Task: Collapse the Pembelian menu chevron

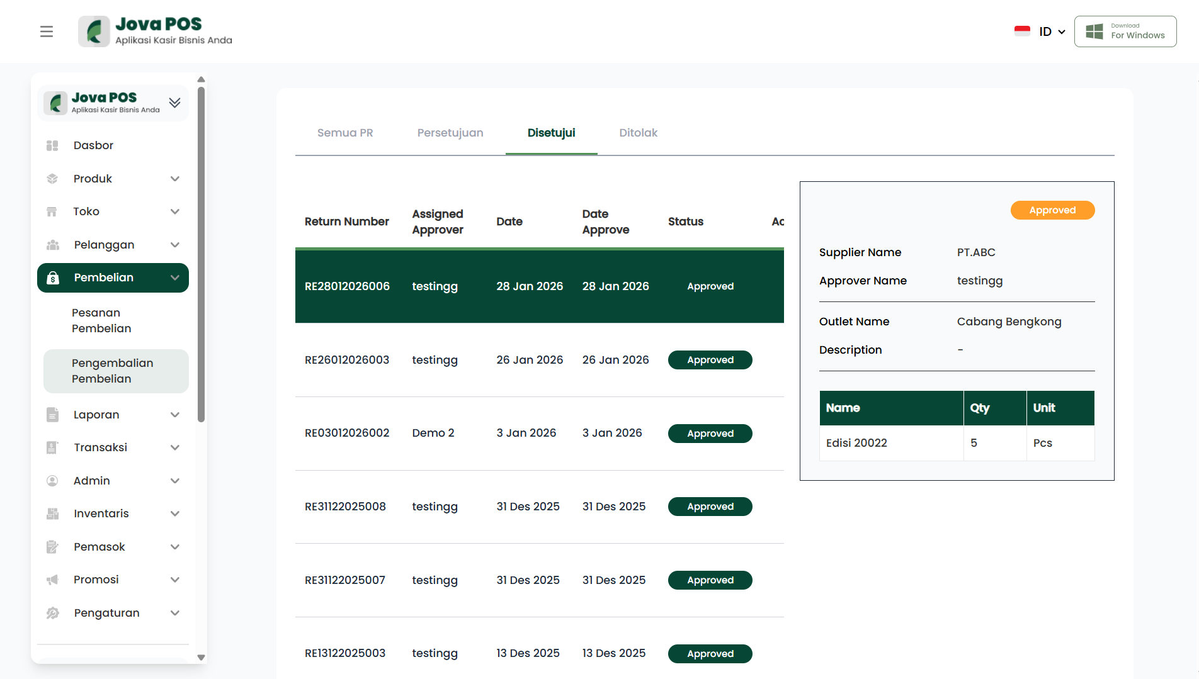Action: (x=175, y=278)
